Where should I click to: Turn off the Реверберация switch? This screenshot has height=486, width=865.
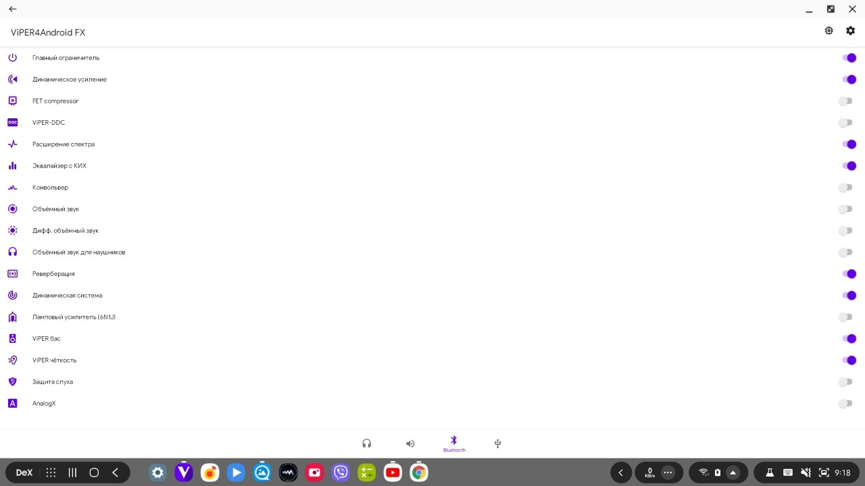[x=849, y=274]
